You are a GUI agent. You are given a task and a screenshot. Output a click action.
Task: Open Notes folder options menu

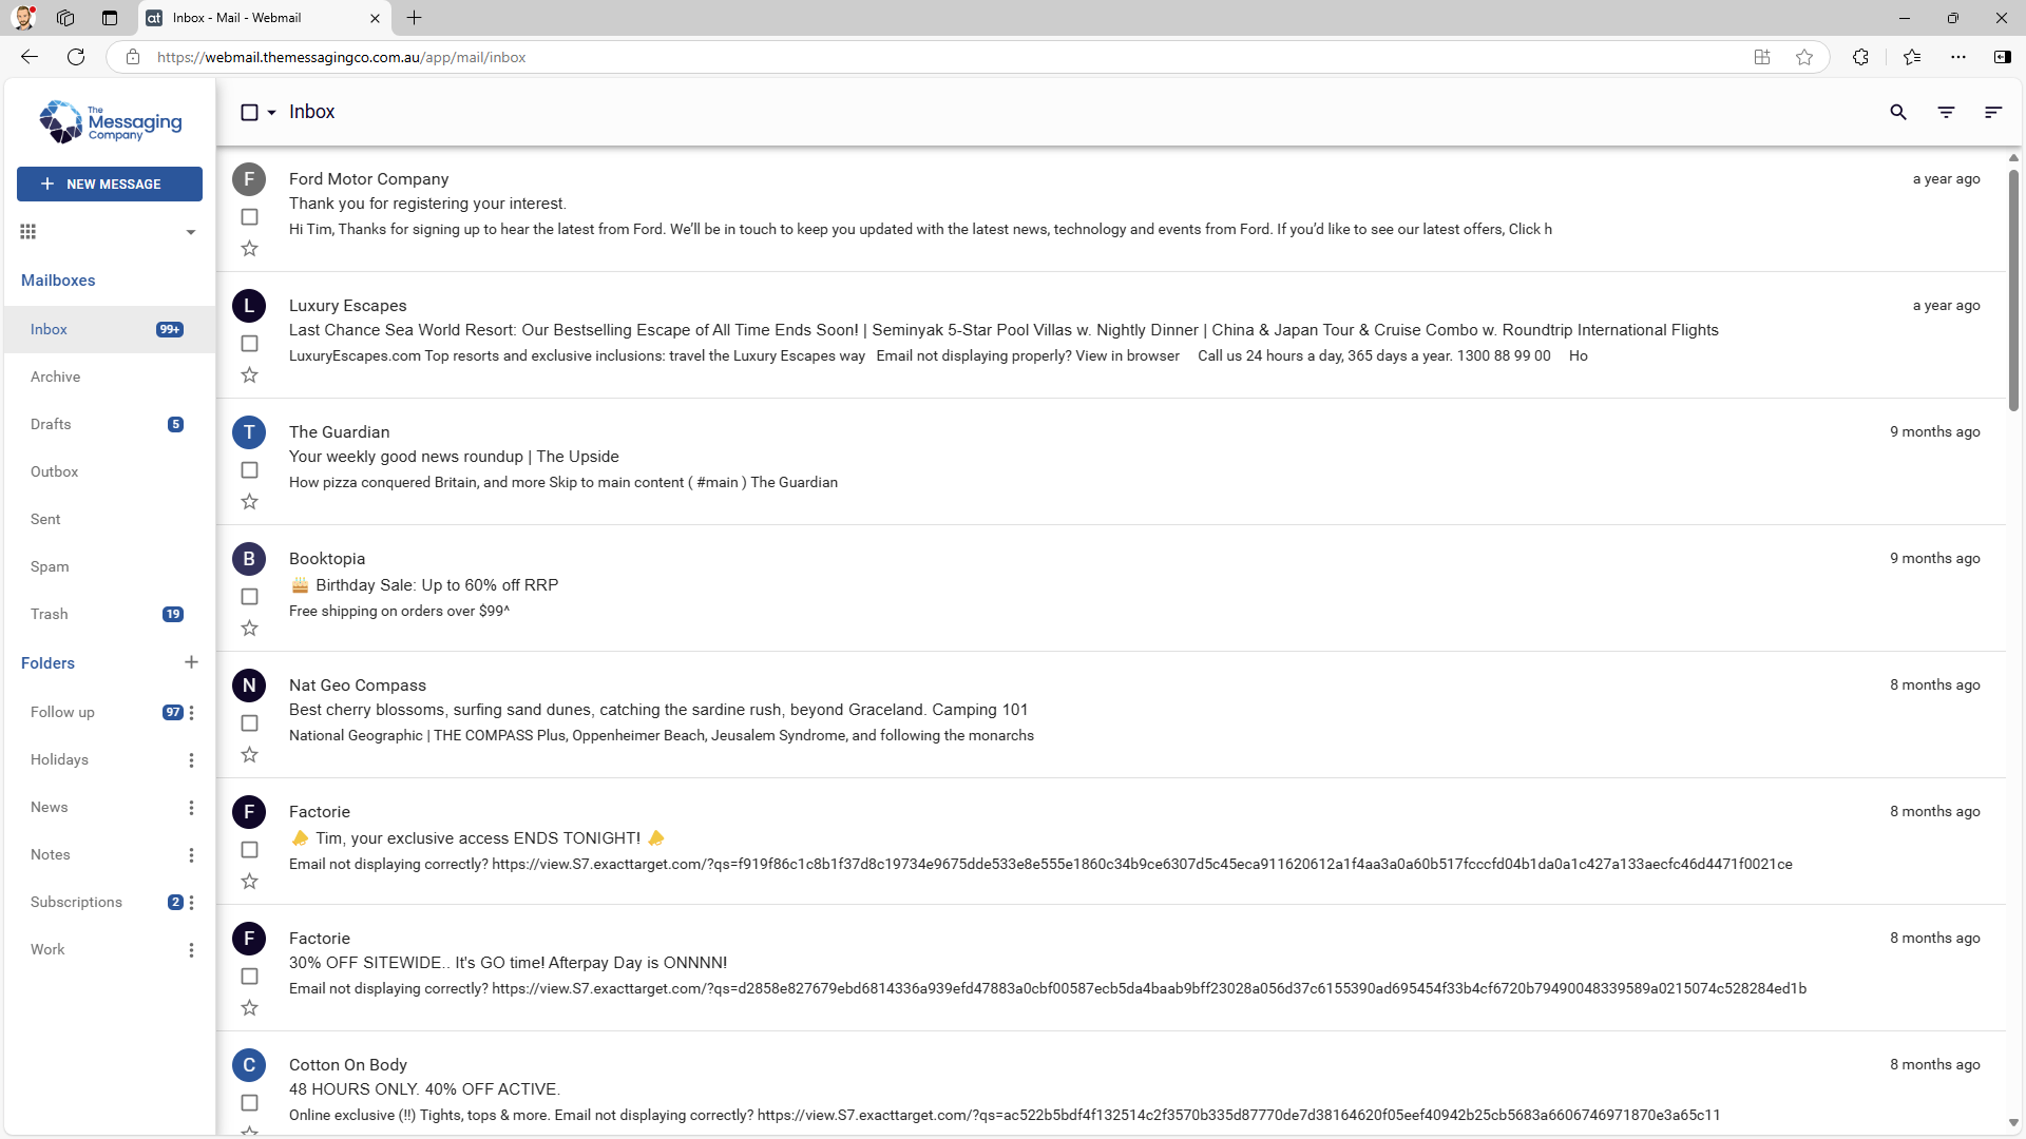[x=191, y=855]
